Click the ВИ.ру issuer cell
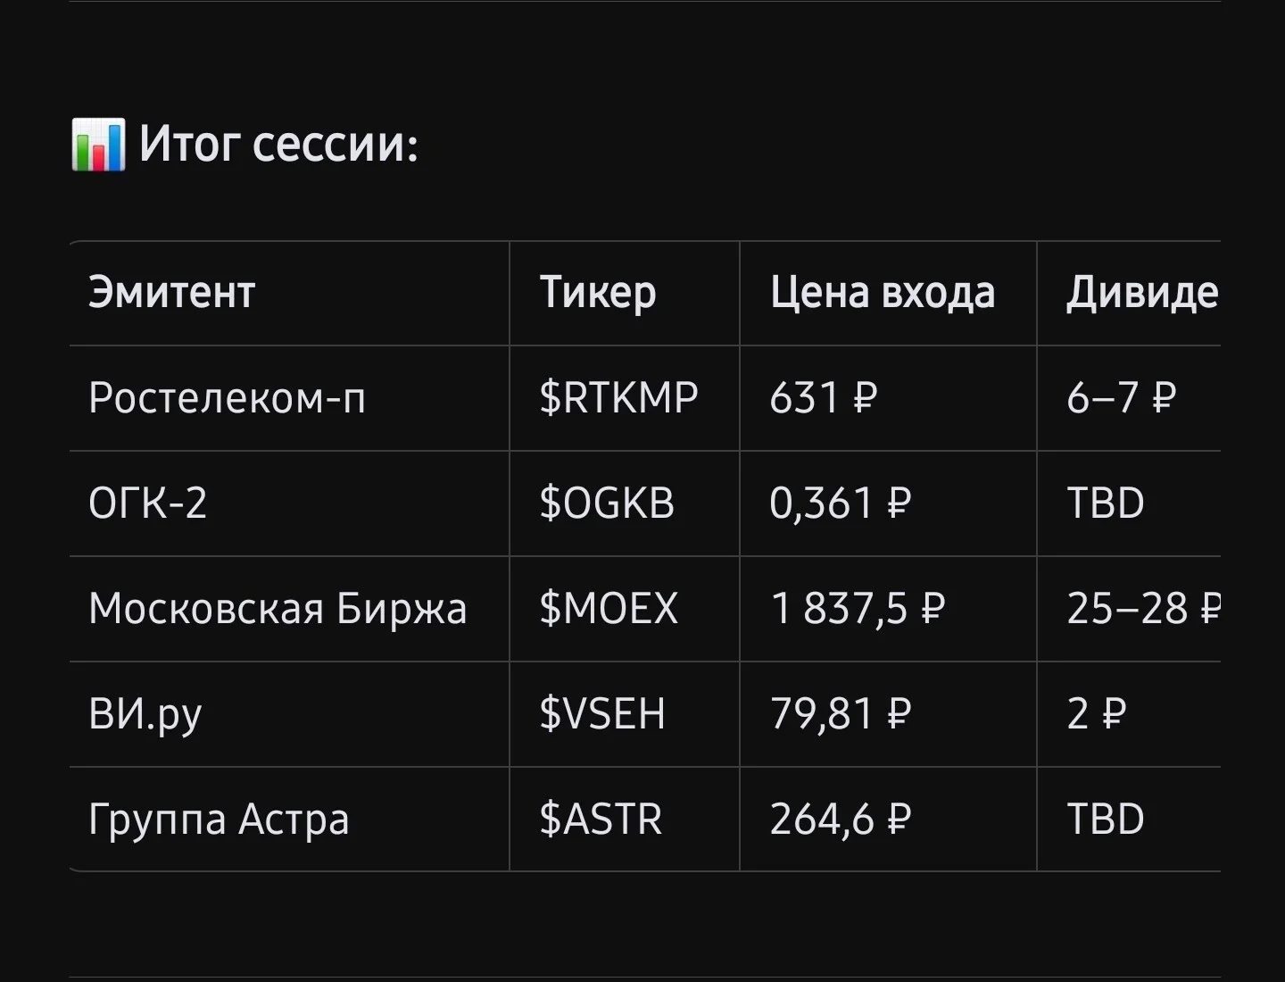The height and width of the screenshot is (982, 1285). click(x=145, y=715)
